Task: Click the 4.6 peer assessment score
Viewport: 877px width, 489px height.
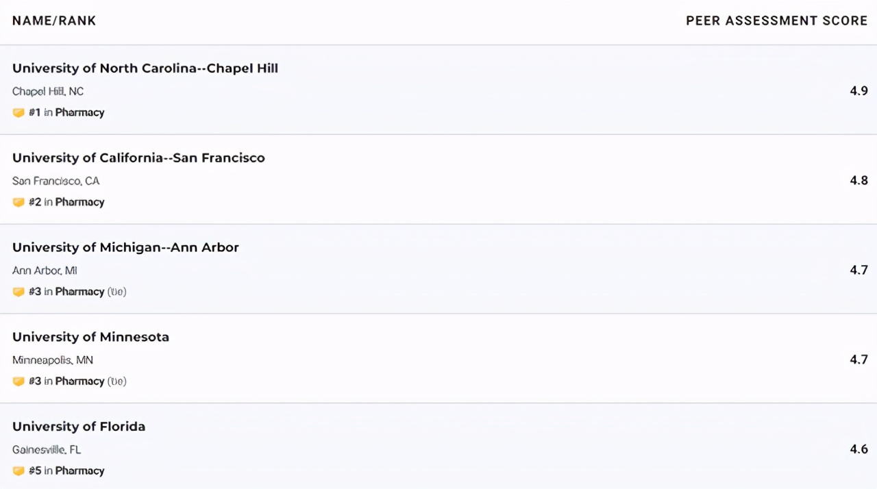Action: (x=859, y=449)
